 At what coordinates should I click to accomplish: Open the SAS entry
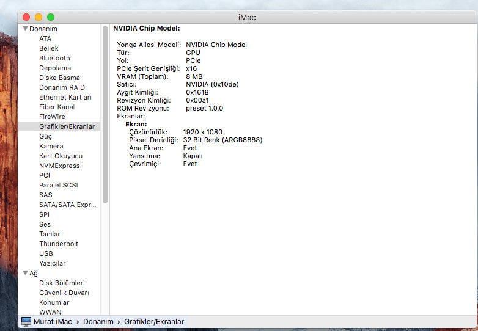46,195
